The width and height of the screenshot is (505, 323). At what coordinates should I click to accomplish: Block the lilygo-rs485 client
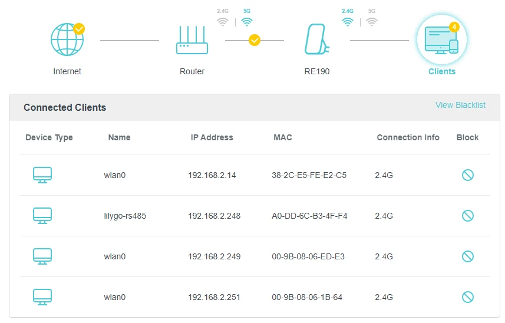click(x=468, y=216)
